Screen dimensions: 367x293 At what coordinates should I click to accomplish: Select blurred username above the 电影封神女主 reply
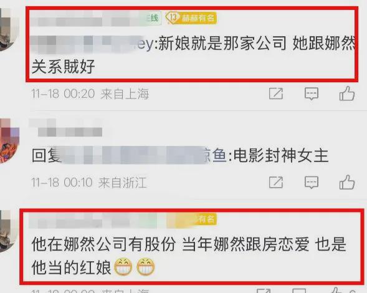[x=67, y=128]
